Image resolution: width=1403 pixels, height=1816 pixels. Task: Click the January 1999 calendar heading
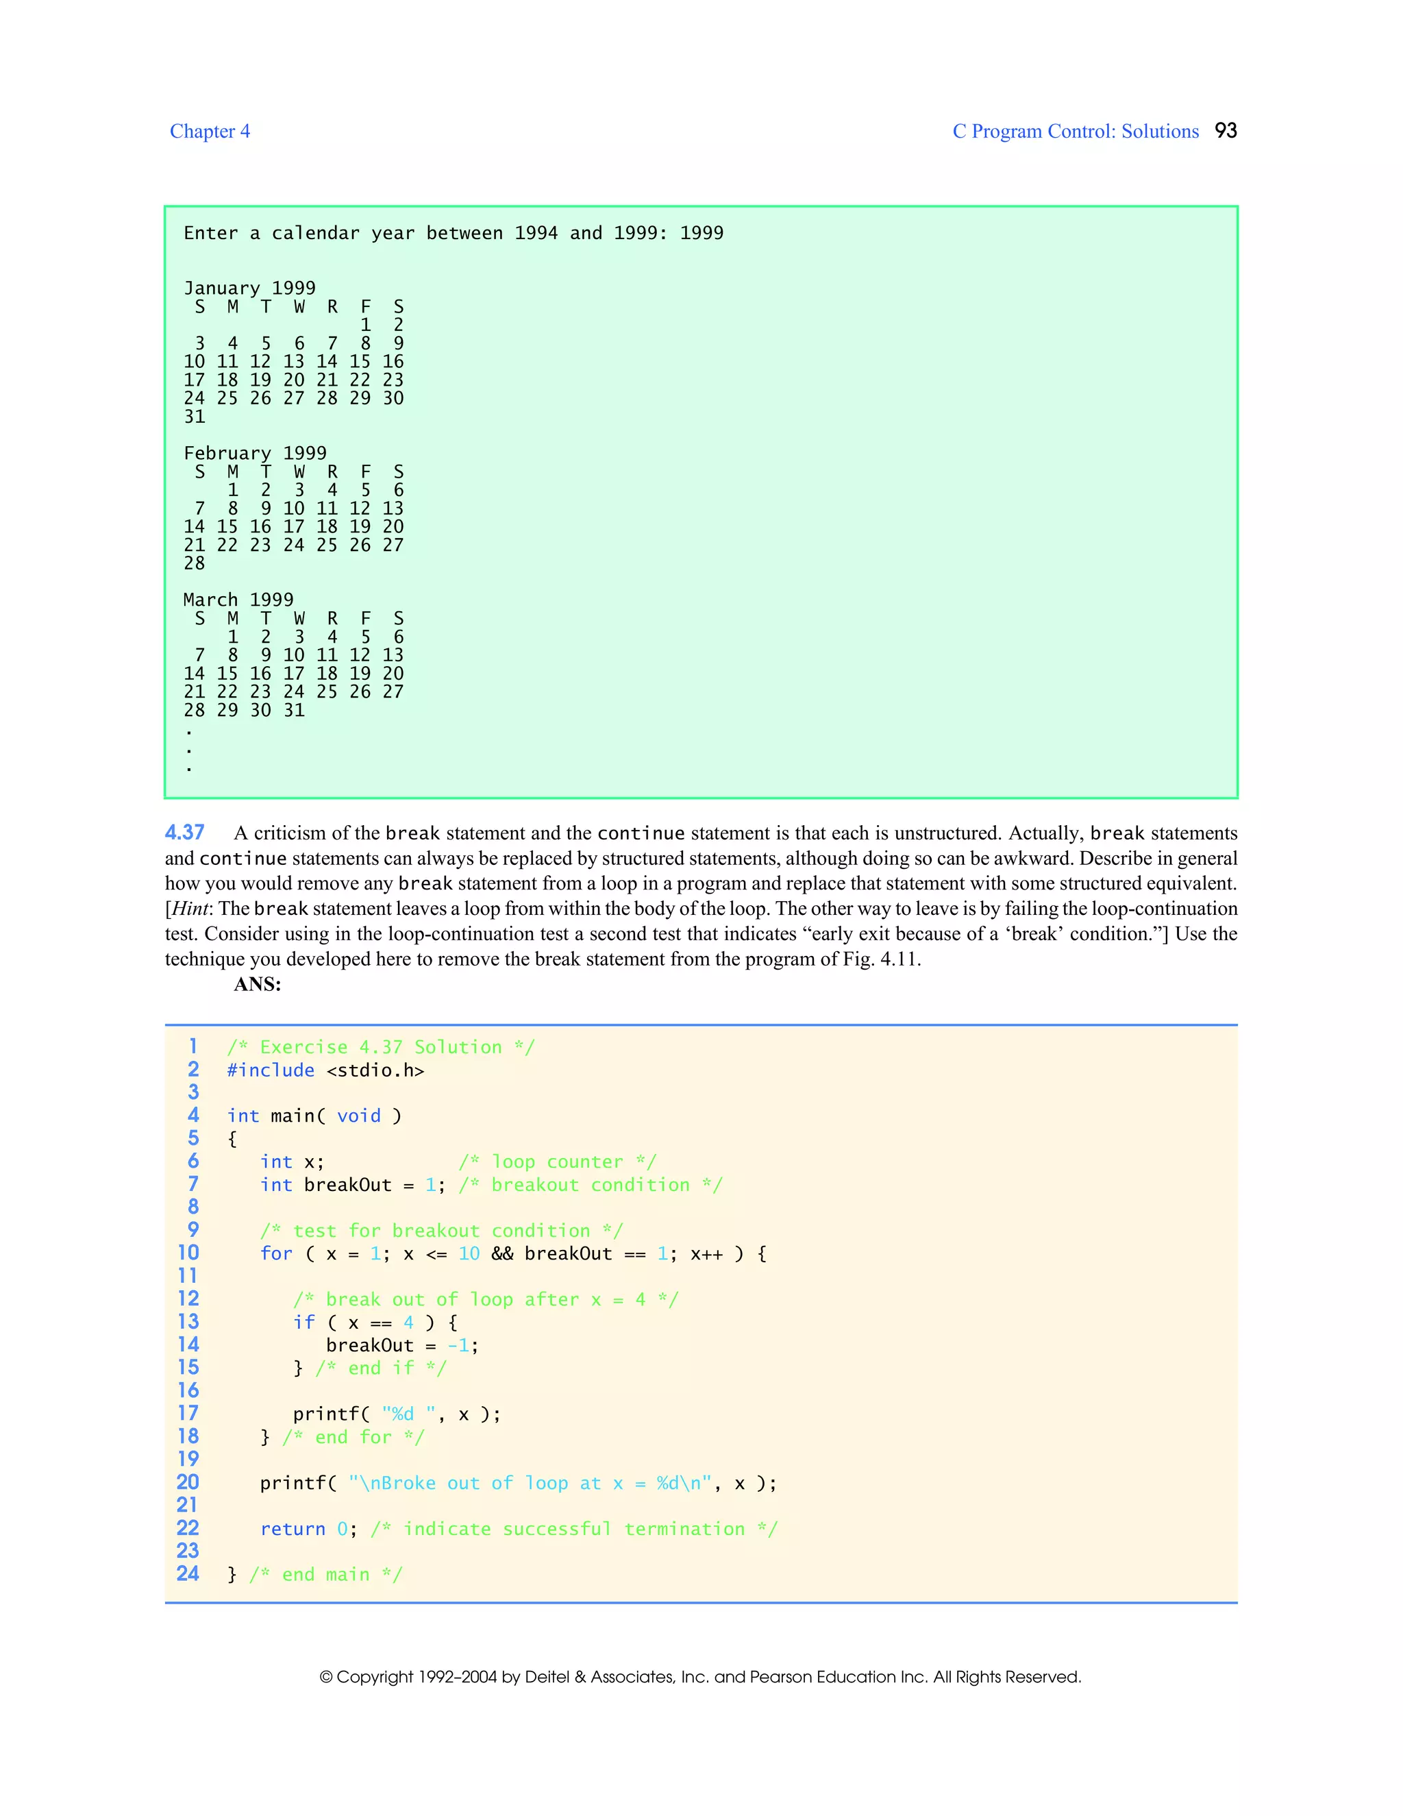[x=249, y=288]
